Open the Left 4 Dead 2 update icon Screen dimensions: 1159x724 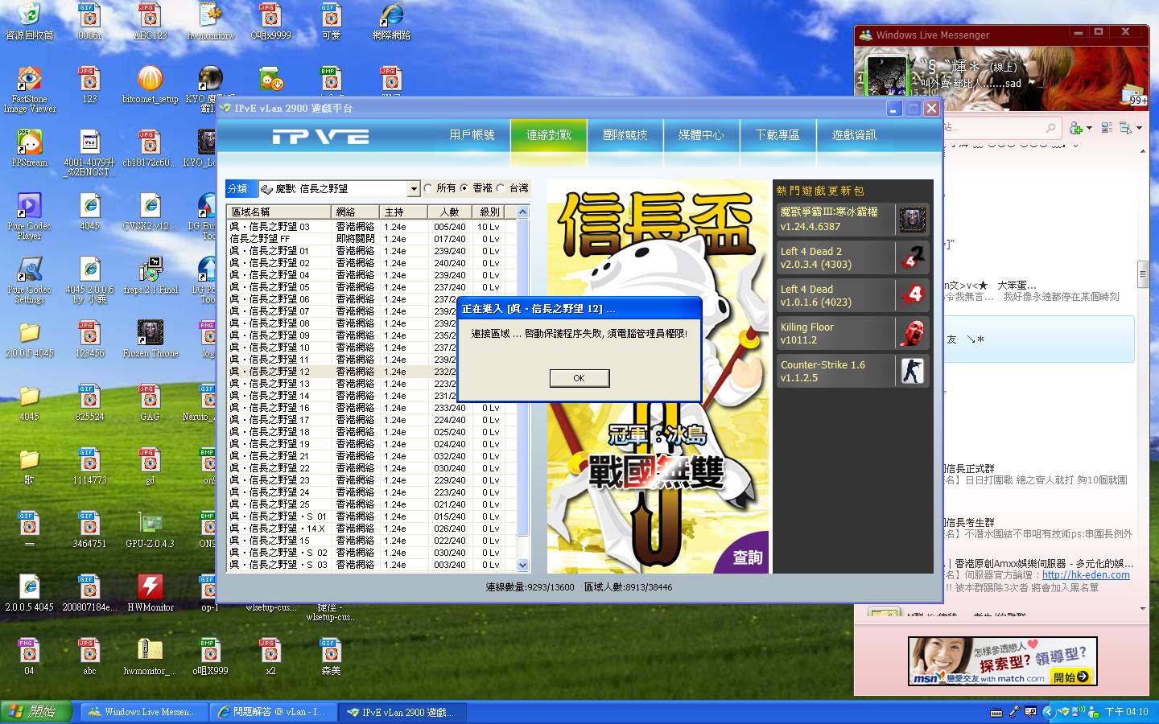[x=911, y=257]
